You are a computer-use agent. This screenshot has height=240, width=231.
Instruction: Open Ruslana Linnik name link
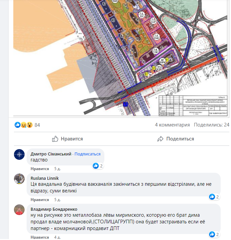pyautogui.click(x=45, y=179)
